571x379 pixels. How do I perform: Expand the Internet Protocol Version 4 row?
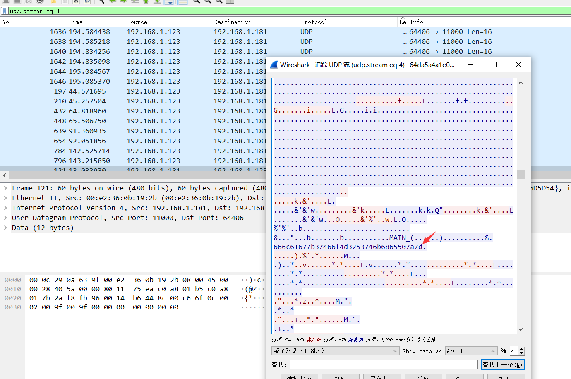pyautogui.click(x=5, y=208)
